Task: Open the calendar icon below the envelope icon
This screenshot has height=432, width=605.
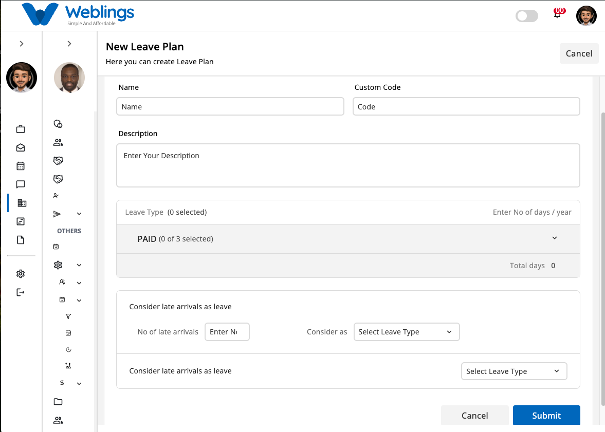Action: pyautogui.click(x=21, y=166)
